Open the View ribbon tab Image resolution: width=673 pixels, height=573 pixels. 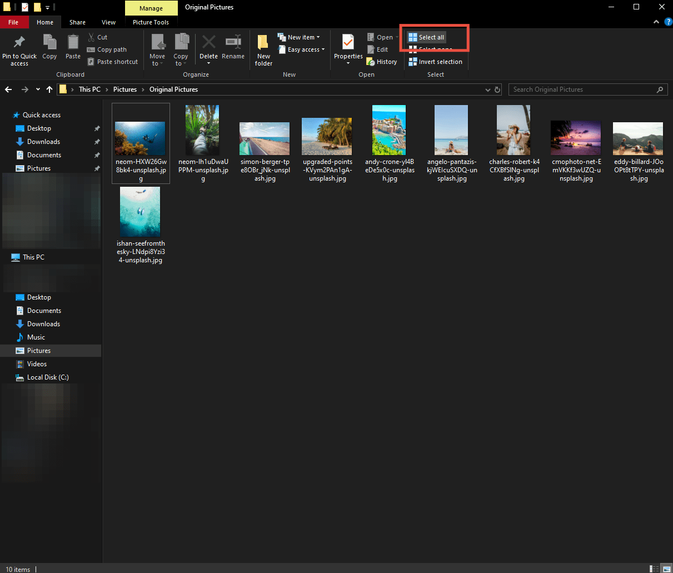pos(109,22)
